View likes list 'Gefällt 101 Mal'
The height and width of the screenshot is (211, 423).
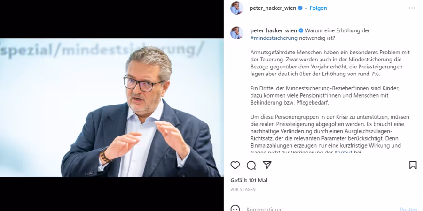click(x=249, y=181)
